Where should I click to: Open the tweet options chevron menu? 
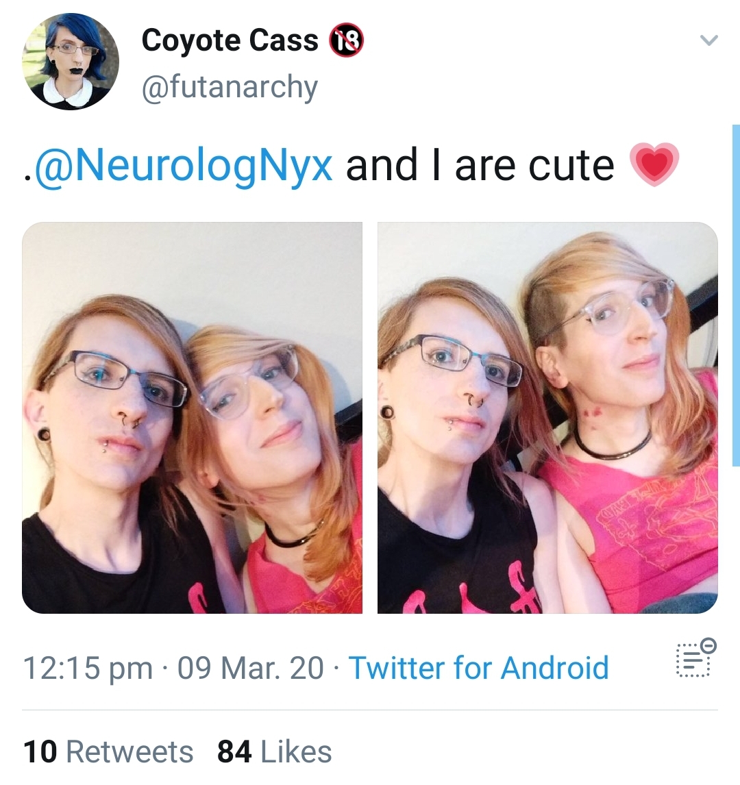708,40
